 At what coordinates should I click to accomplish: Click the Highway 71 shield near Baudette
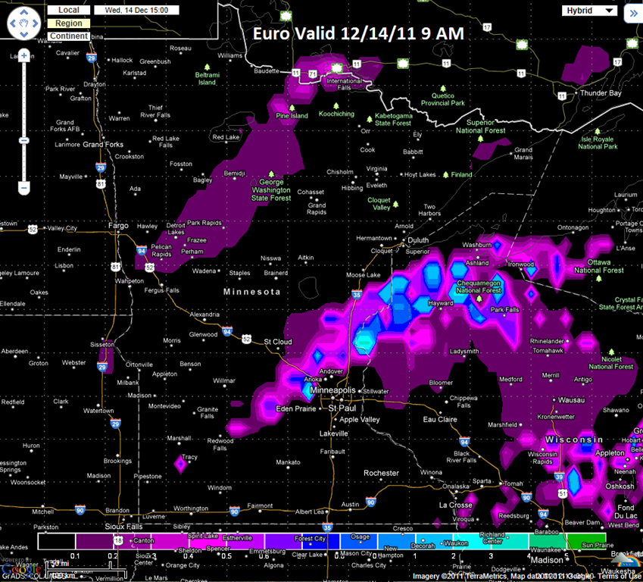click(313, 74)
